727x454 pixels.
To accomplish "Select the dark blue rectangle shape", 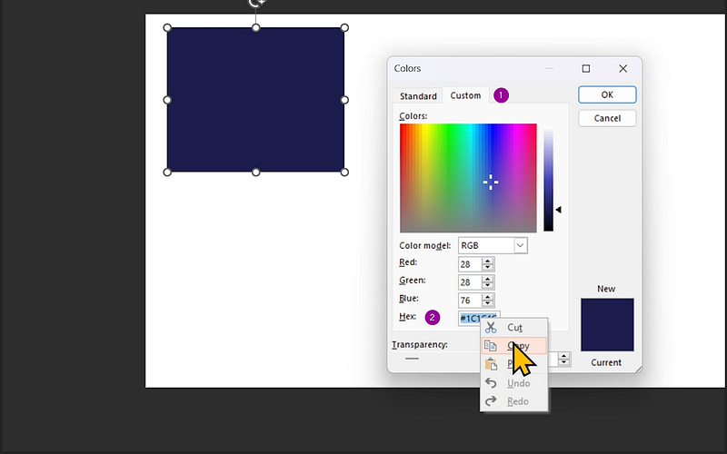I will click(x=255, y=100).
